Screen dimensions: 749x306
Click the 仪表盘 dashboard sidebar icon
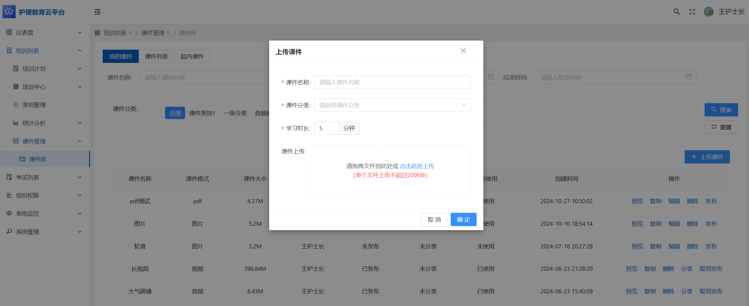pos(9,32)
